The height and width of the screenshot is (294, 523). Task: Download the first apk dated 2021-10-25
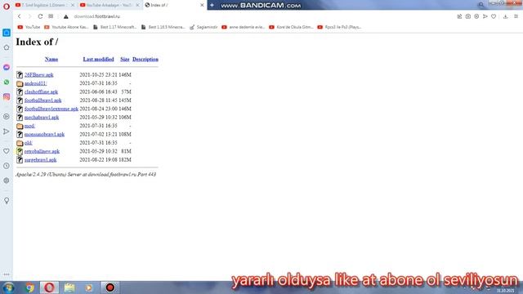[38, 74]
